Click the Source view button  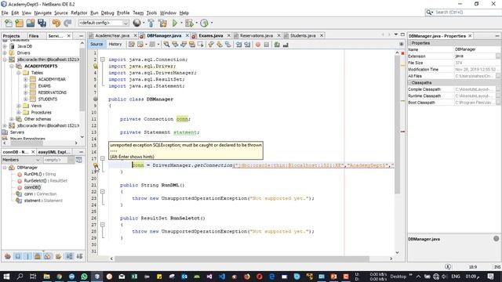coord(96,44)
